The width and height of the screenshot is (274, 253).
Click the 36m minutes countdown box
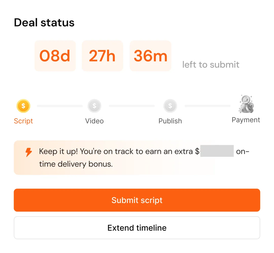tap(150, 56)
